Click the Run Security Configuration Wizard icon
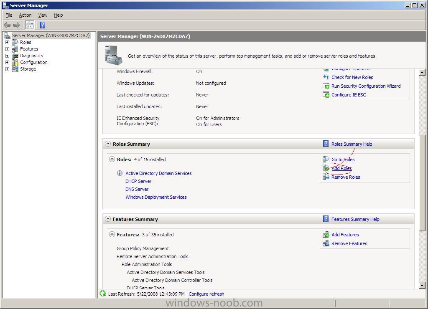The width and height of the screenshot is (428, 309). [x=326, y=86]
